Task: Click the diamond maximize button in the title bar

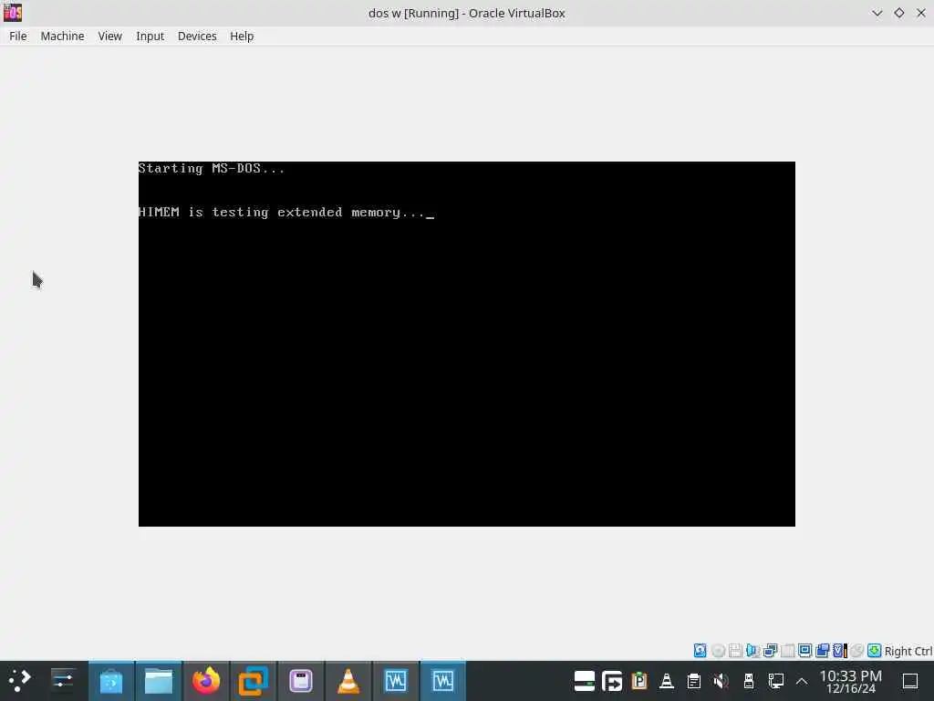Action: tap(898, 13)
